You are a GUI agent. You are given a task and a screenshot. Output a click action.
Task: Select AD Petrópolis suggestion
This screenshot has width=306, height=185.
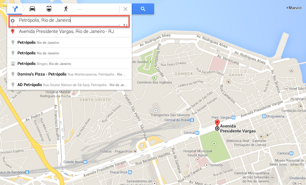[x=69, y=85]
